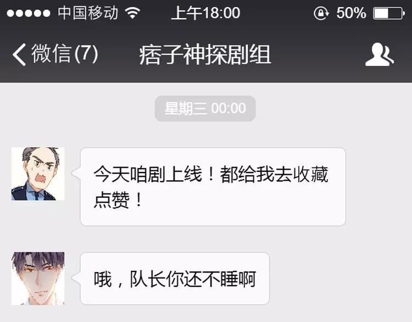The image size is (412, 322).
Task: Tap the 上午18:00 clock in status bar
Action: coord(205,13)
